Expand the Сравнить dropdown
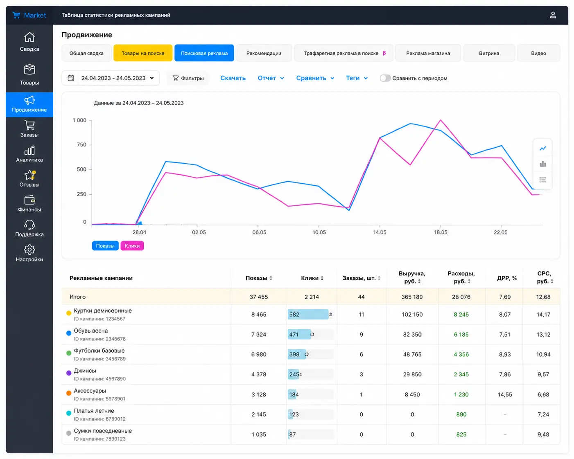Viewport: 574px width, 459px height. [315, 78]
